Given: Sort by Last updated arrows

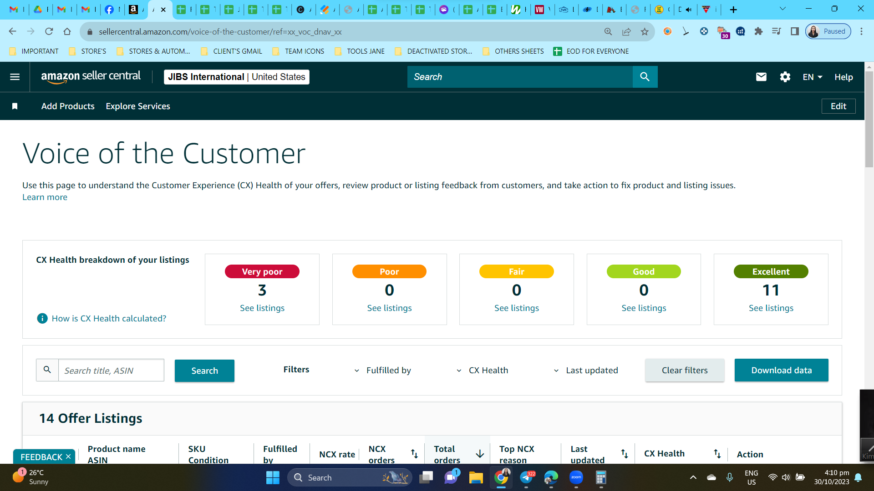Looking at the screenshot, I should (625, 454).
